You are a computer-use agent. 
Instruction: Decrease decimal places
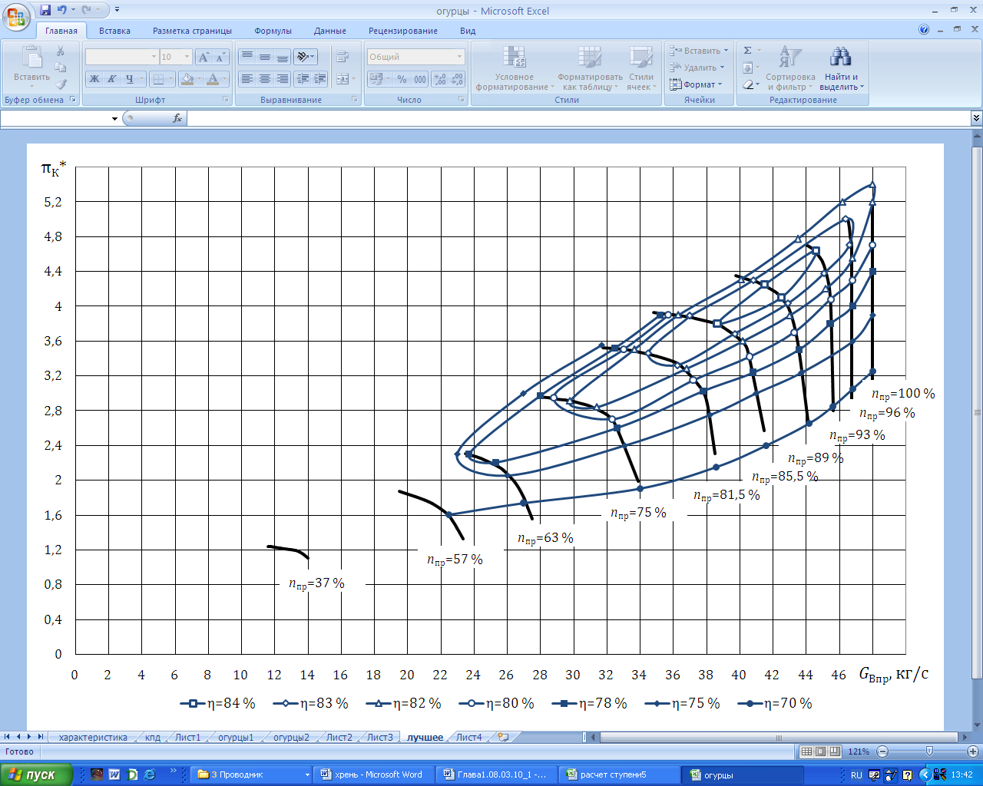[458, 79]
